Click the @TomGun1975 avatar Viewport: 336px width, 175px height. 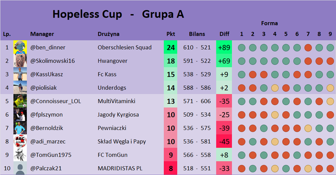click(x=20, y=155)
